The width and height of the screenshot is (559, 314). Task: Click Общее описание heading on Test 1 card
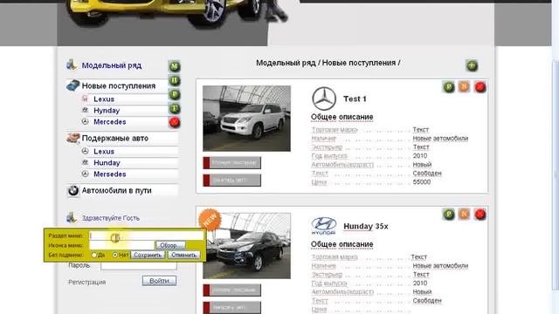point(342,117)
